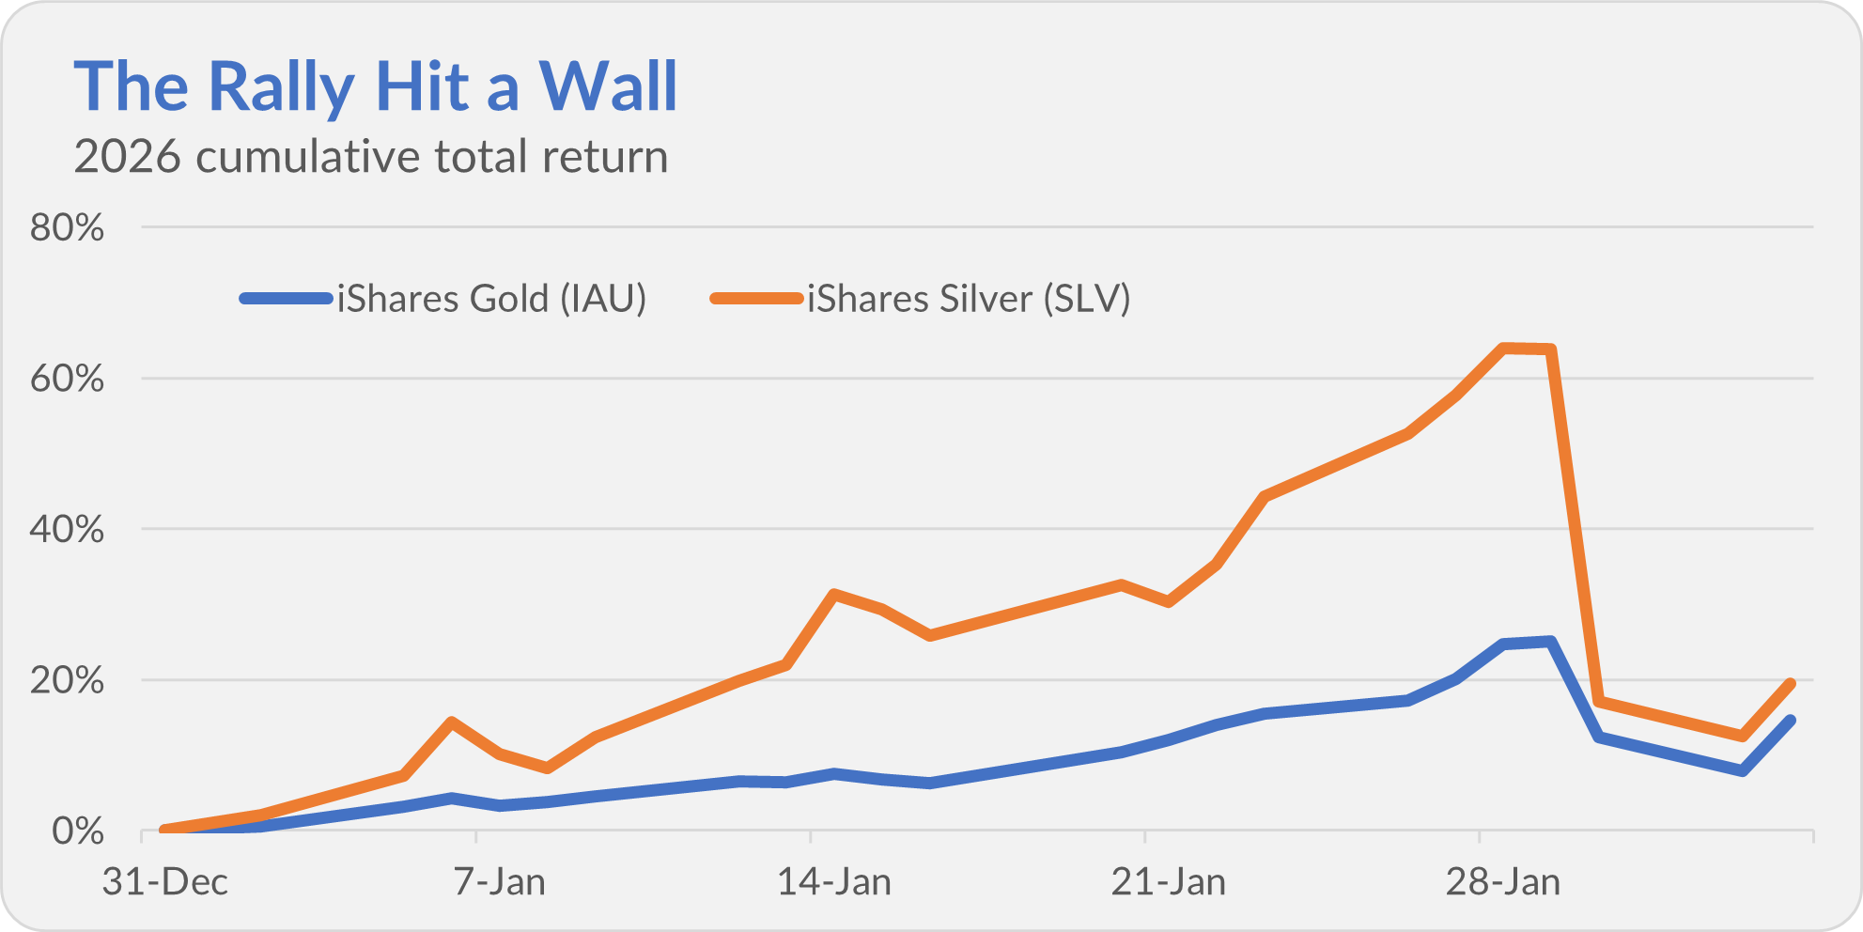Click the final endpoint of the blue gold line

tap(1790, 721)
